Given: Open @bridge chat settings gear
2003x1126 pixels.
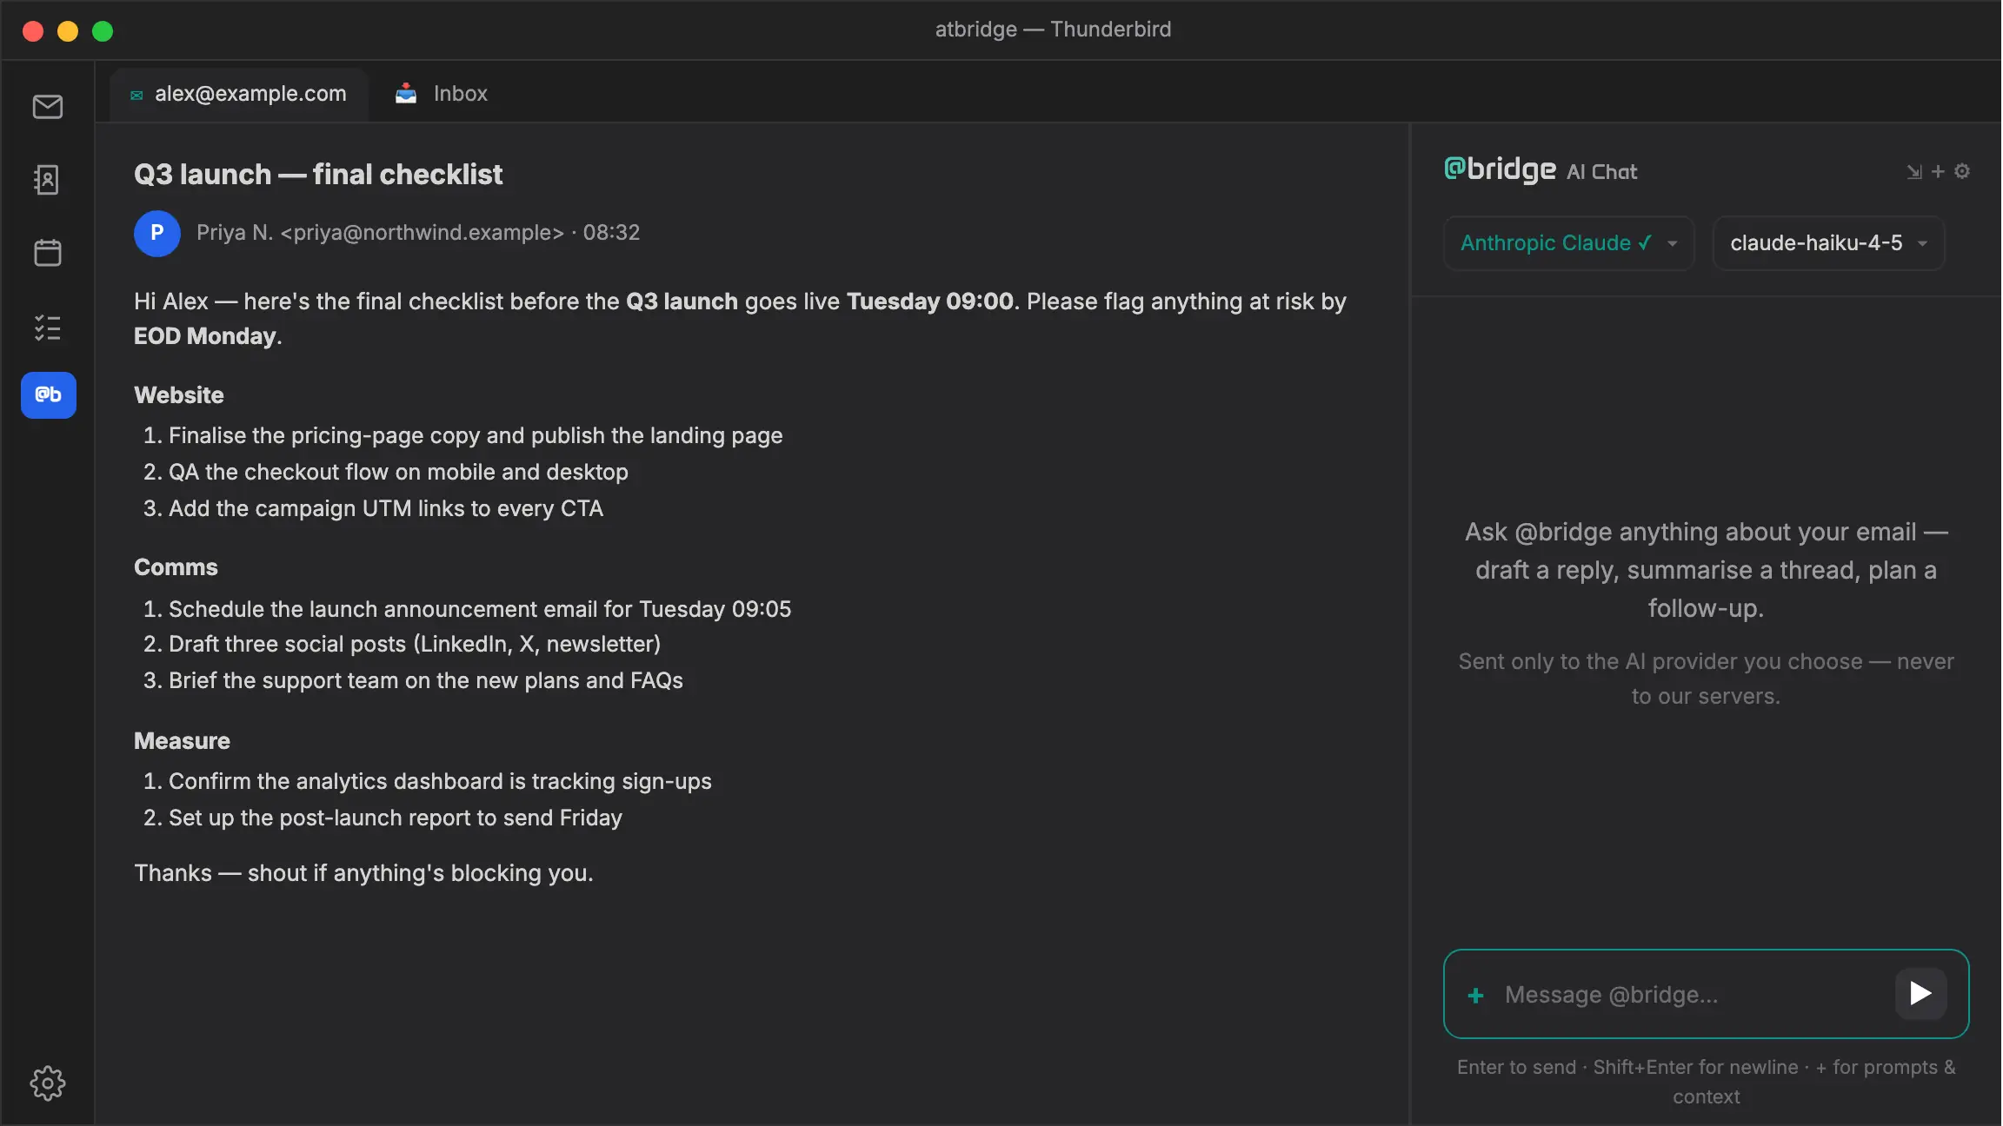Looking at the screenshot, I should click(x=1962, y=171).
